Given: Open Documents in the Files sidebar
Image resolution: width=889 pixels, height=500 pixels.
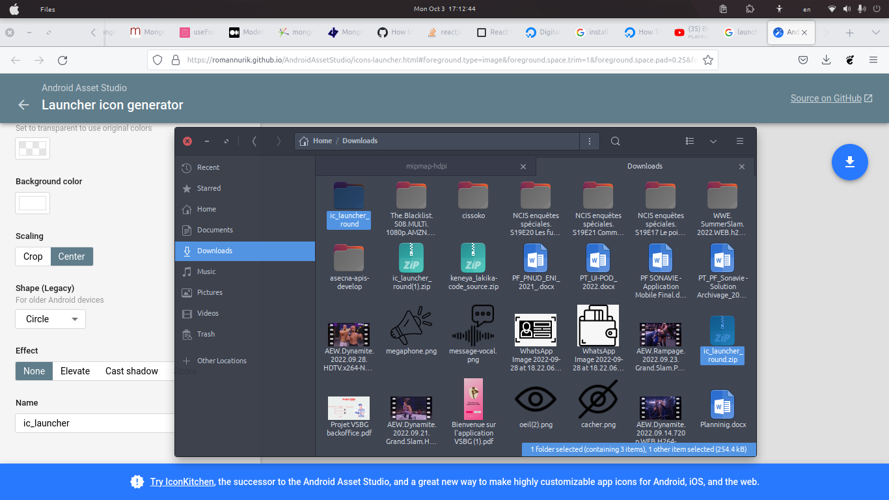Looking at the screenshot, I should point(245,230).
